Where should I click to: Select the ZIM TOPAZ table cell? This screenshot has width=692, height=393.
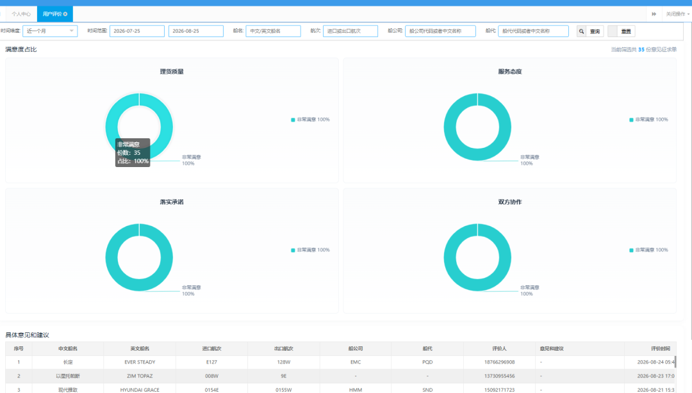click(x=140, y=376)
